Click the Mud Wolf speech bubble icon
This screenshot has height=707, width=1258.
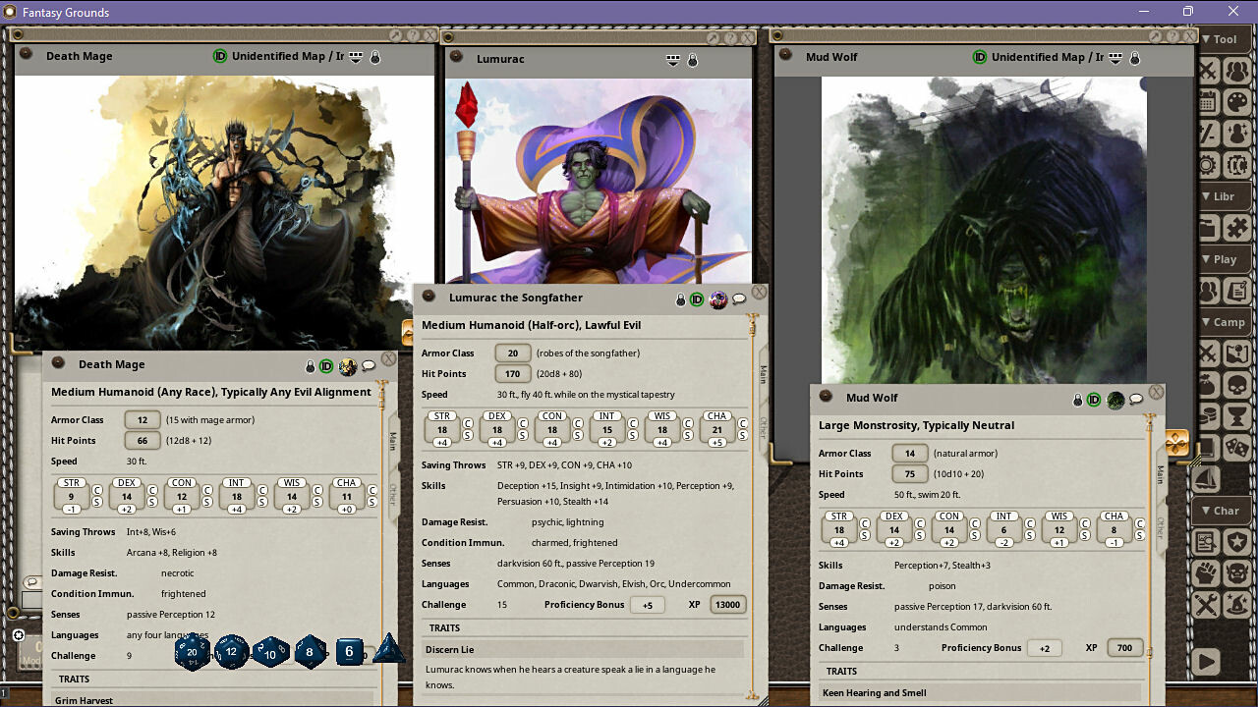pyautogui.click(x=1136, y=399)
